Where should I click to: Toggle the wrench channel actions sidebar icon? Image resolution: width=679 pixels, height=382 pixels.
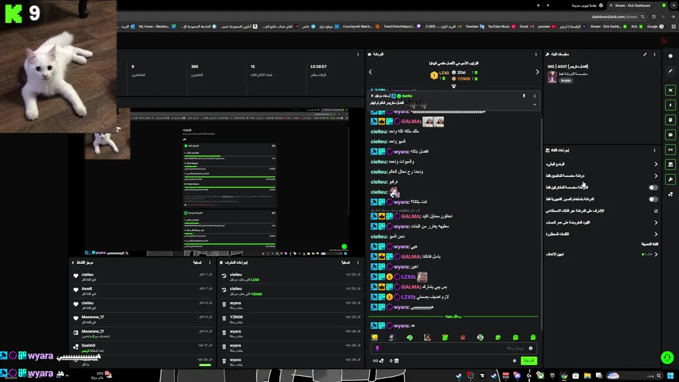[x=671, y=179]
